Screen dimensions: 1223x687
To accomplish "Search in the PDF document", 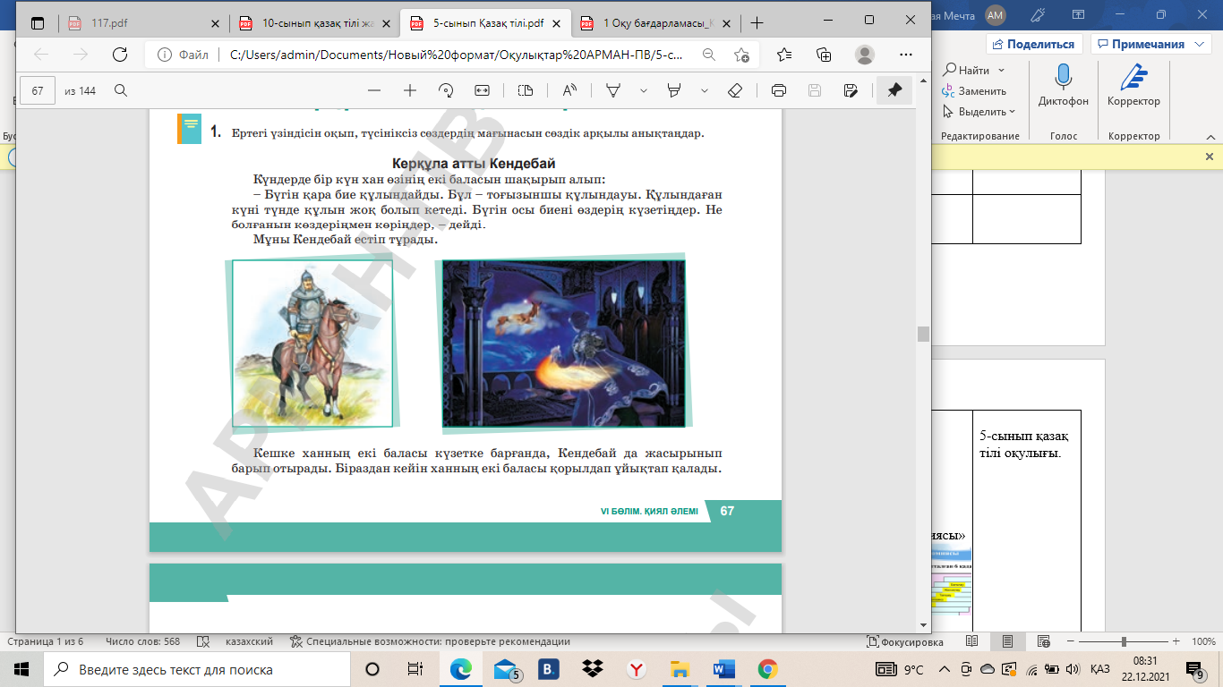I will click(x=120, y=90).
